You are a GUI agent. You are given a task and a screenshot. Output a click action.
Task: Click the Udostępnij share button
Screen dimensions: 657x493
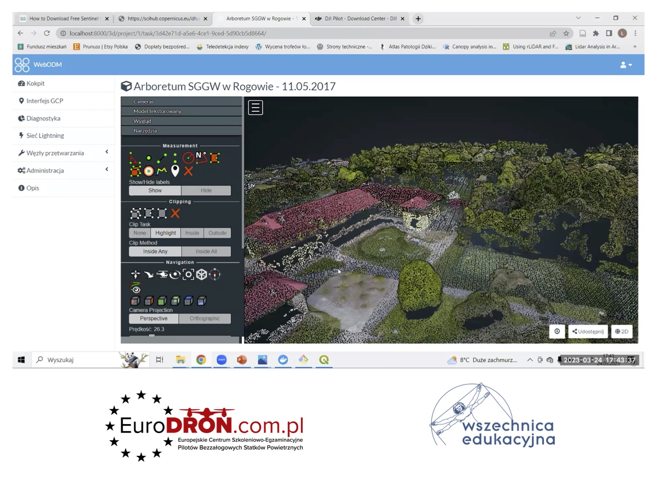588,331
